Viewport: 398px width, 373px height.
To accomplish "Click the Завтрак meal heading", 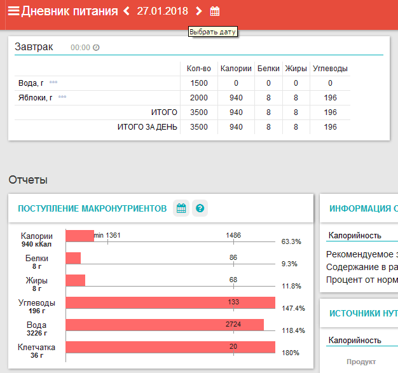I will coord(34,47).
